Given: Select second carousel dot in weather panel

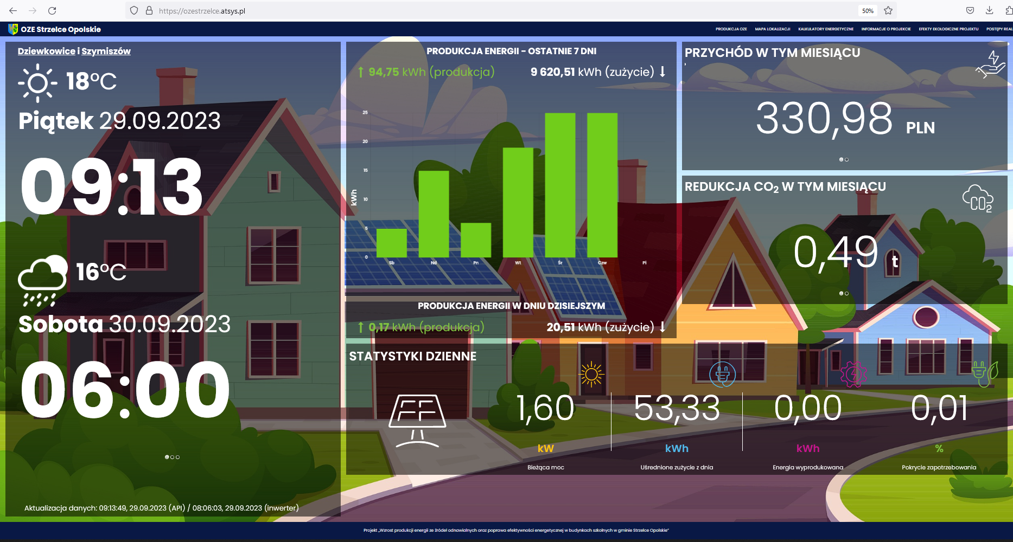Looking at the screenshot, I should tap(172, 457).
